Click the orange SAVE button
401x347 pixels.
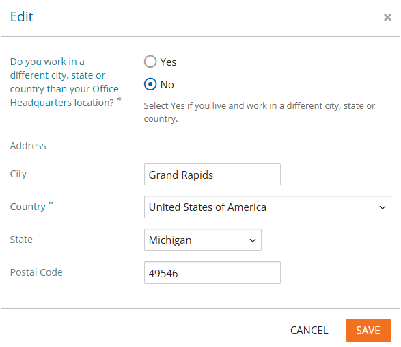pos(368,331)
